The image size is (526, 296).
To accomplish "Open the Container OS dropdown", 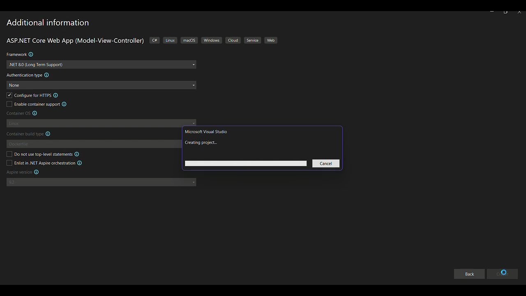I will [101, 123].
